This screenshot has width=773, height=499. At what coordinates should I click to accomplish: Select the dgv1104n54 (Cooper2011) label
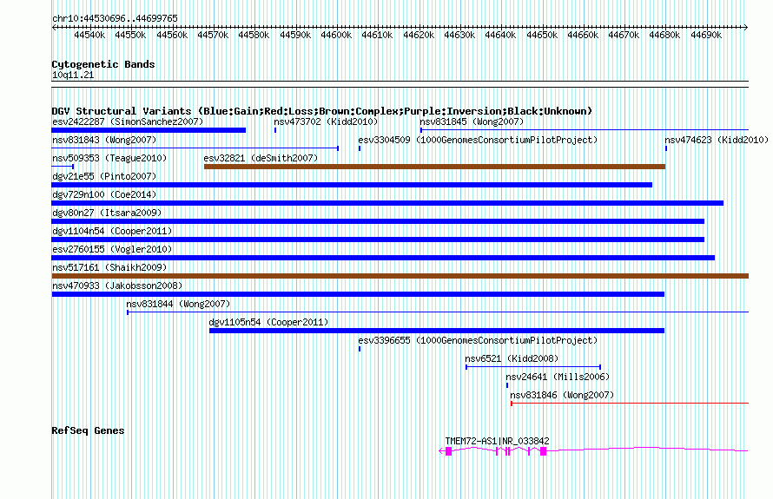pos(112,231)
